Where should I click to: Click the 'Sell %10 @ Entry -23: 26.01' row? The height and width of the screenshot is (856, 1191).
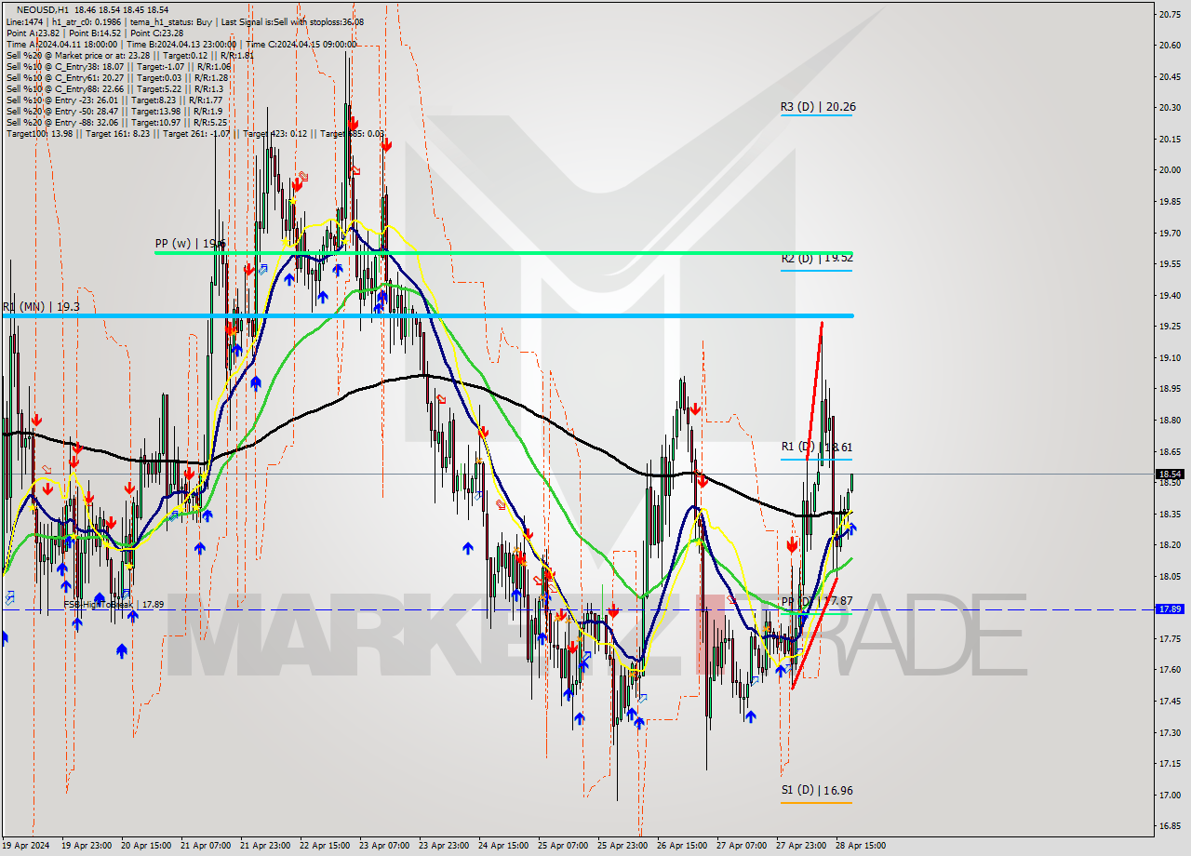114,100
